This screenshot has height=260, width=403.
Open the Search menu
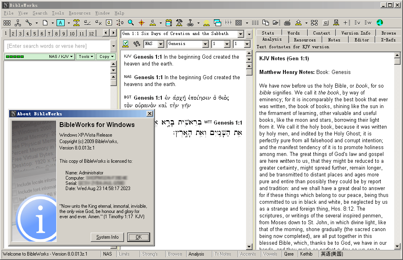[40, 13]
